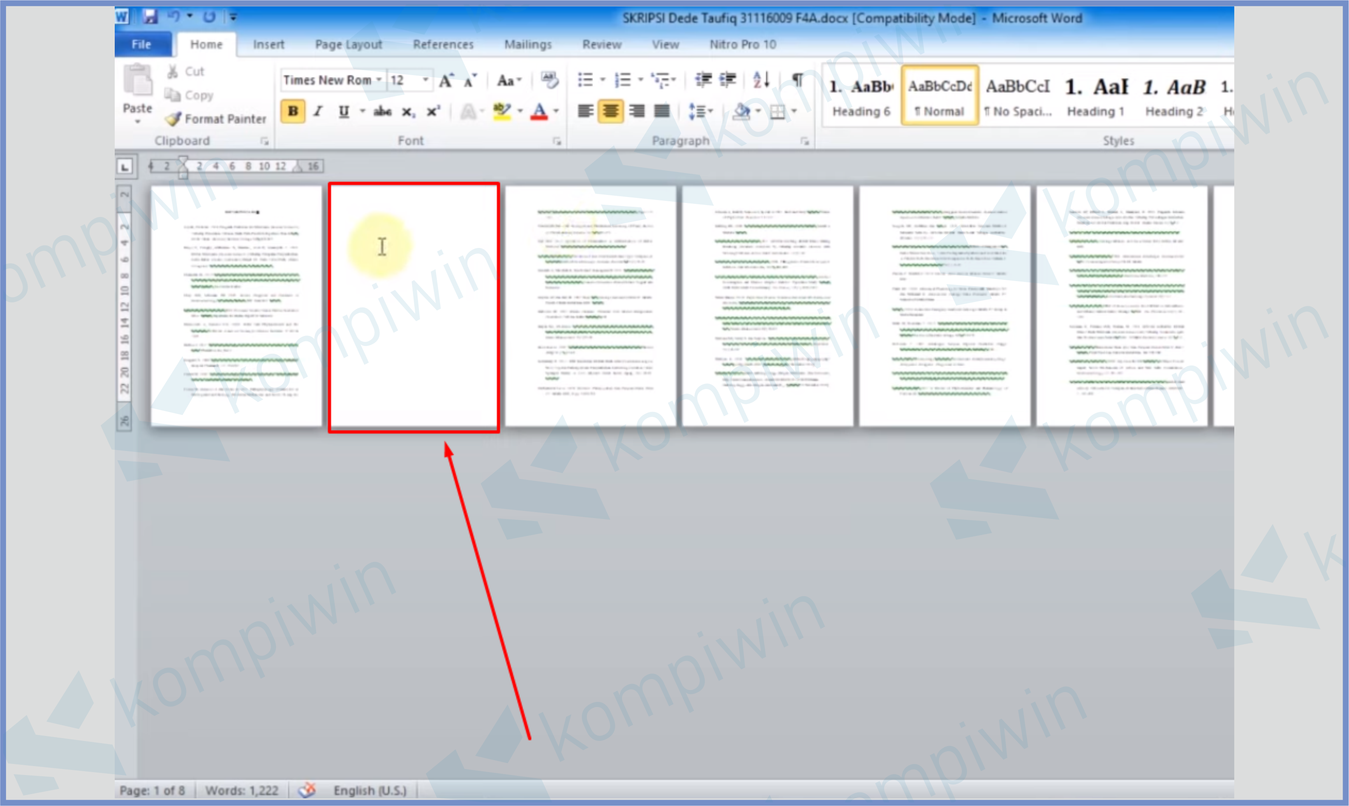
Task: Click the Format Painter brush icon
Action: click(173, 119)
